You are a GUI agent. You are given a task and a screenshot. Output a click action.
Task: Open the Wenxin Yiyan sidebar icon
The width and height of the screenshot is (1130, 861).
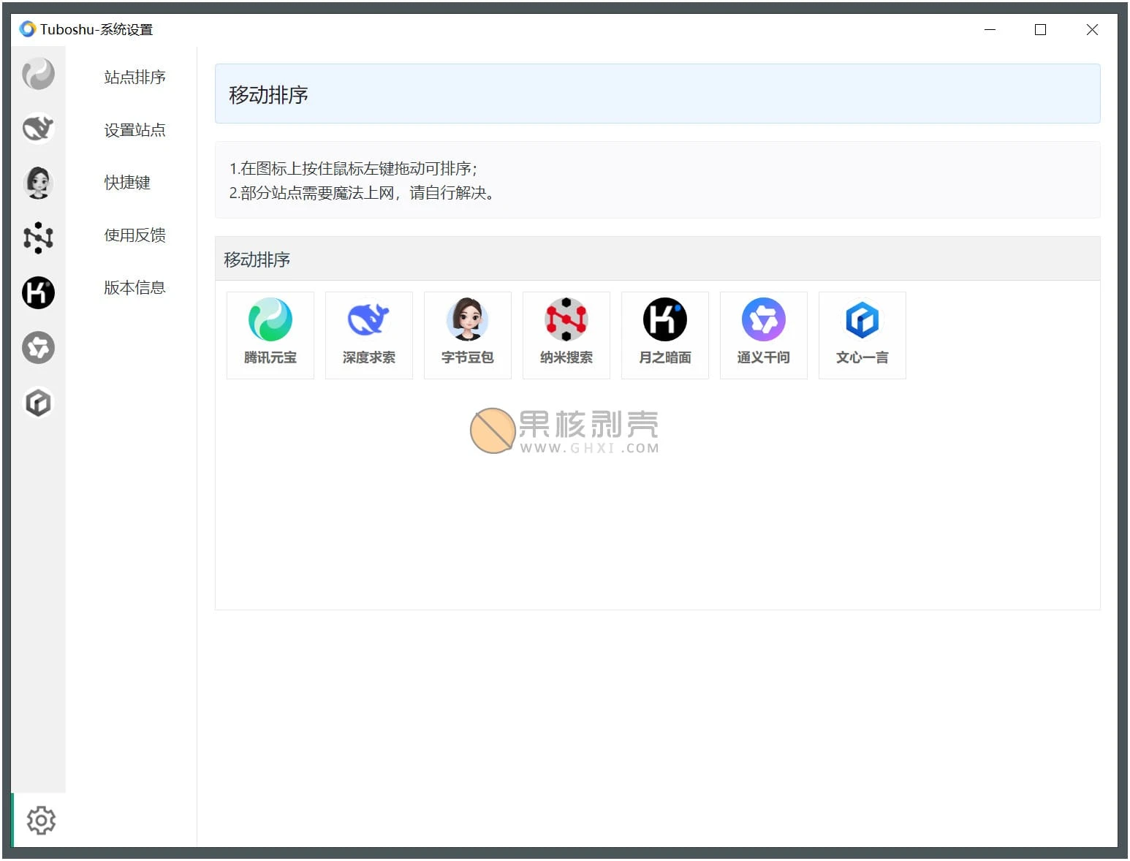[x=38, y=402]
